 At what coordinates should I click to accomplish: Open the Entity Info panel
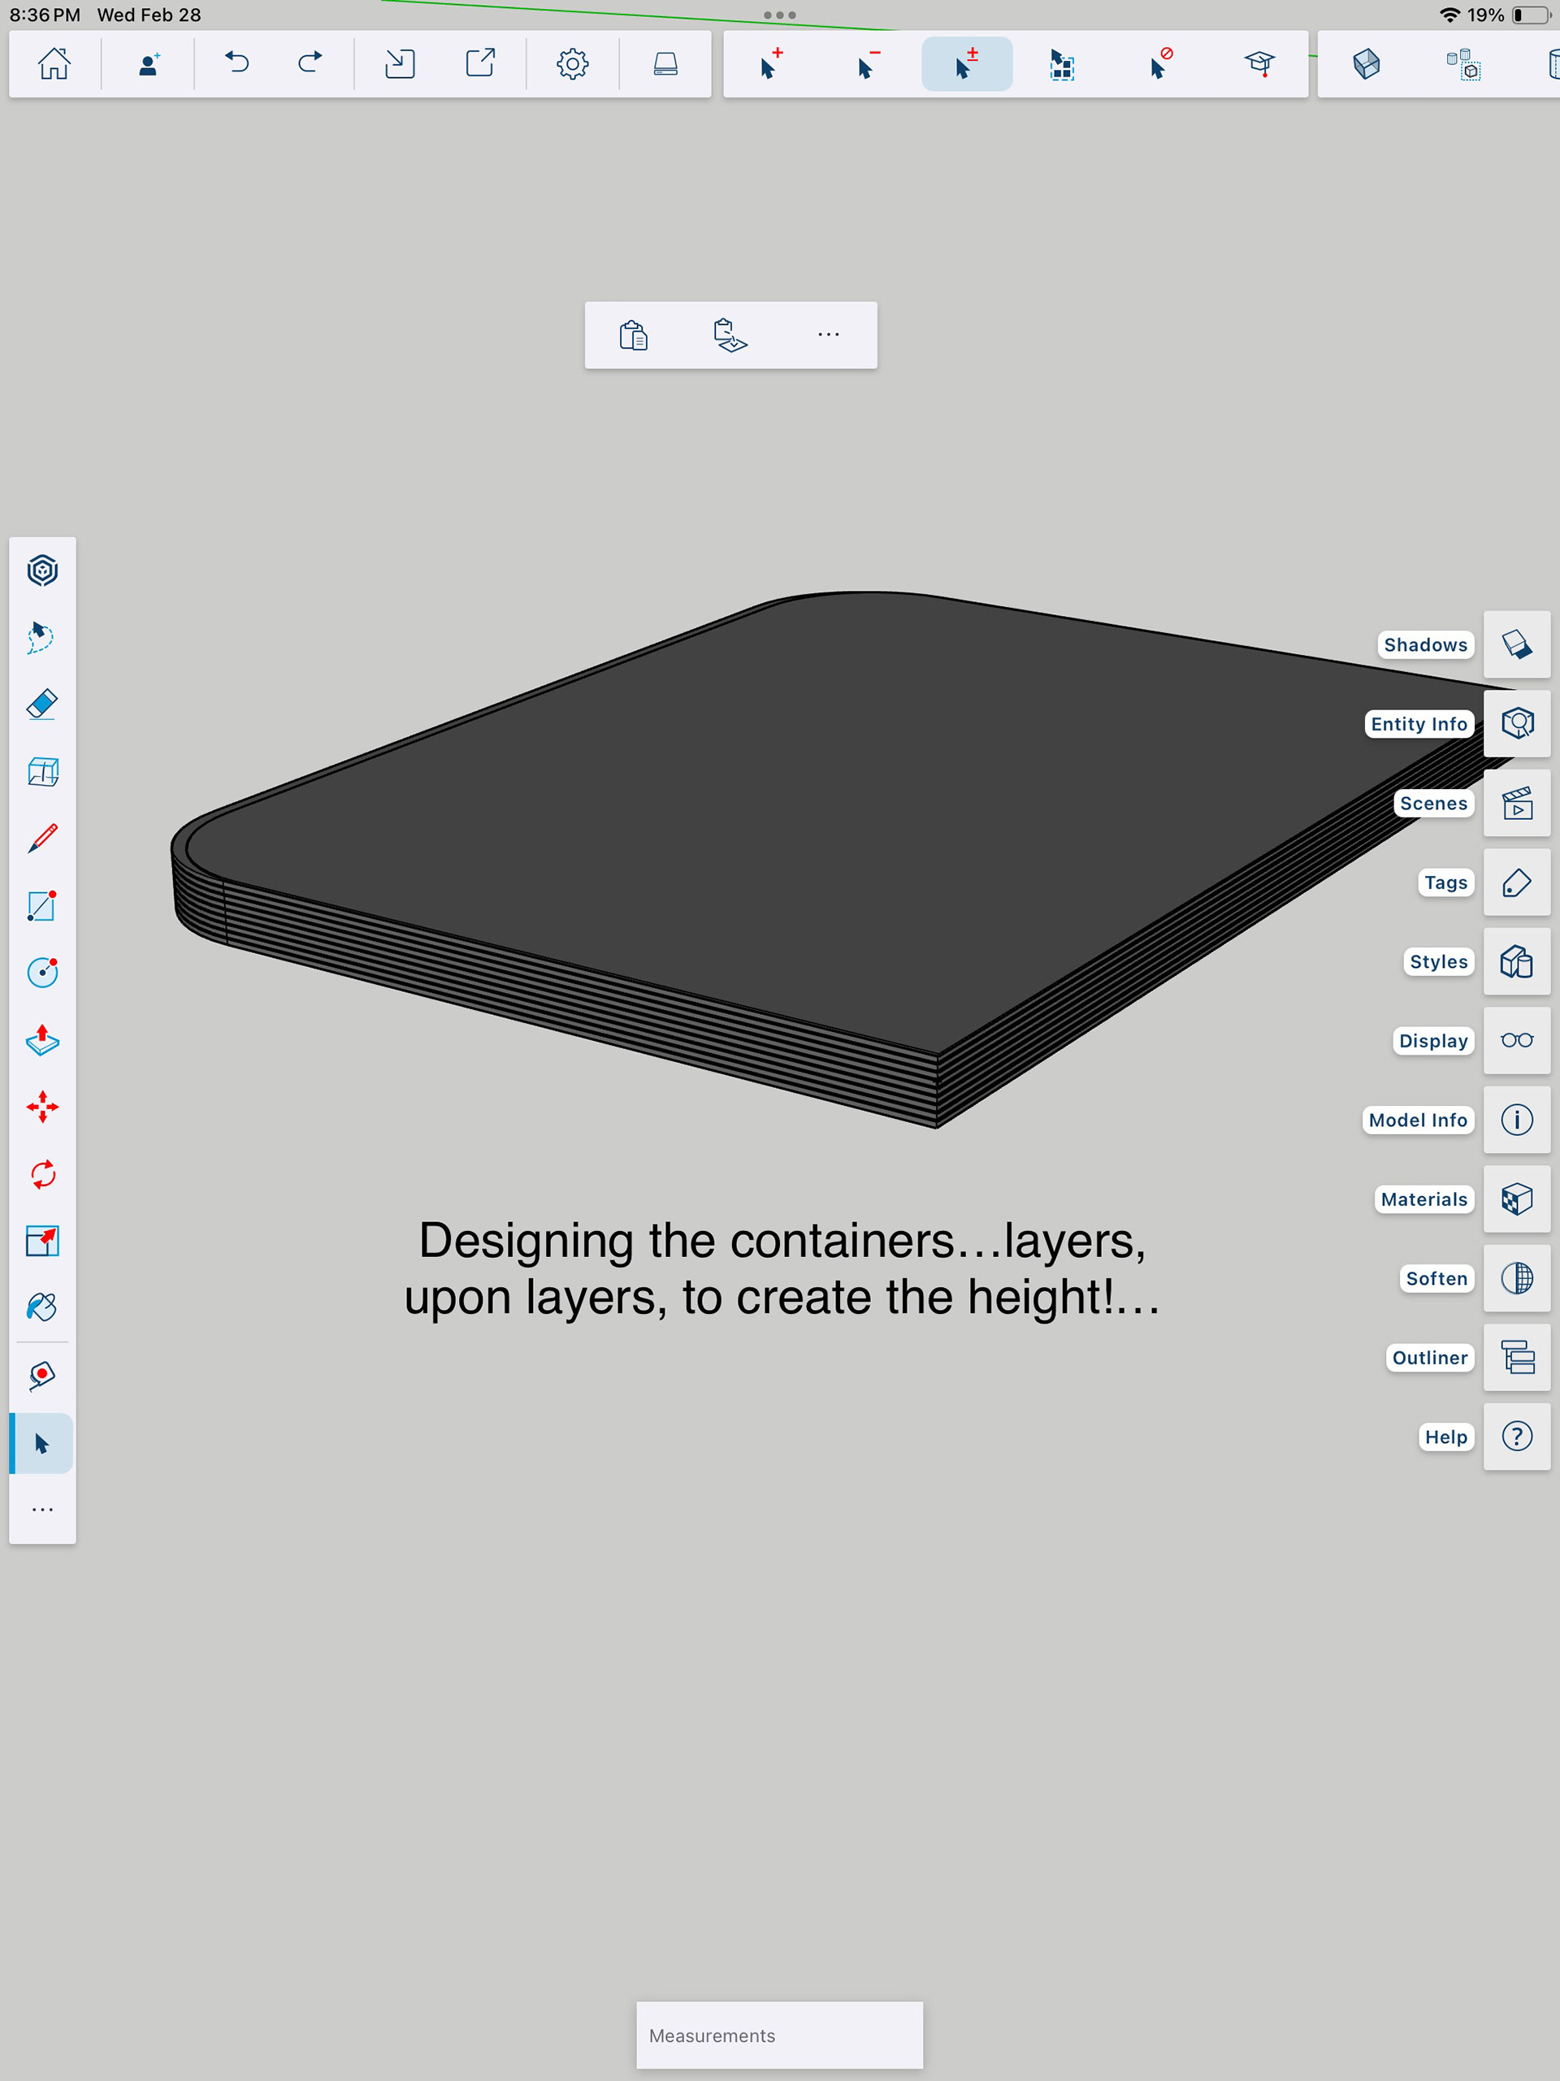1516,723
